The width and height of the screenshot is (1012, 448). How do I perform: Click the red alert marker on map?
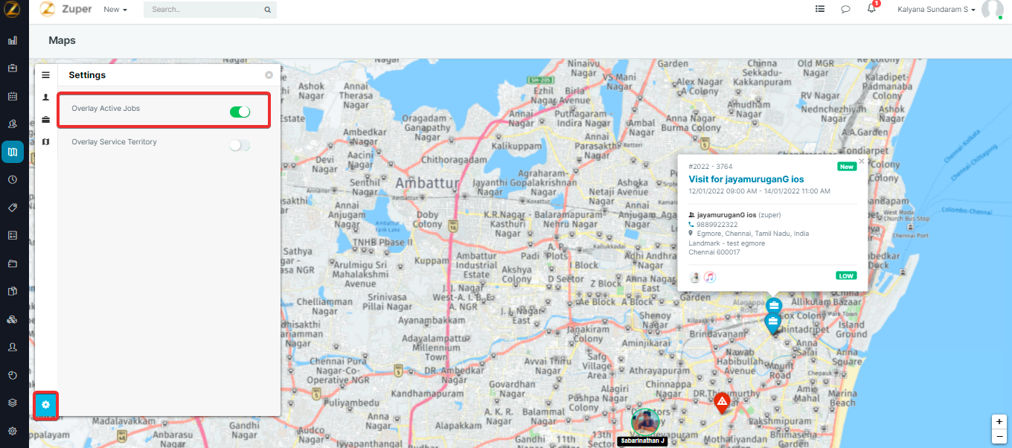point(722,403)
